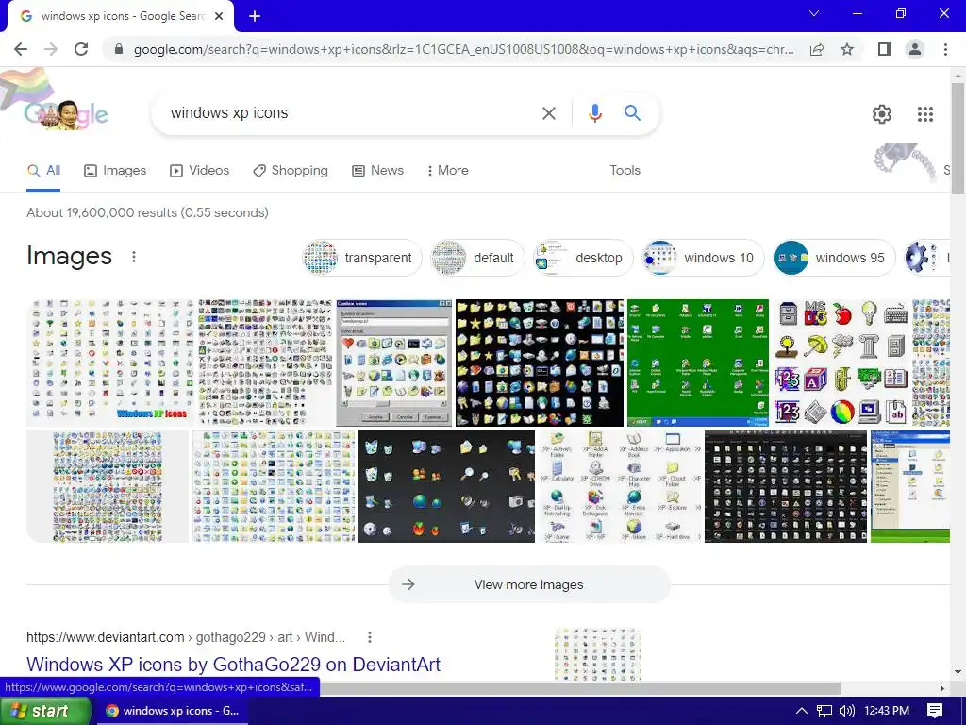Open Chrome's three-dot menu
The width and height of the screenshot is (966, 725).
point(945,49)
